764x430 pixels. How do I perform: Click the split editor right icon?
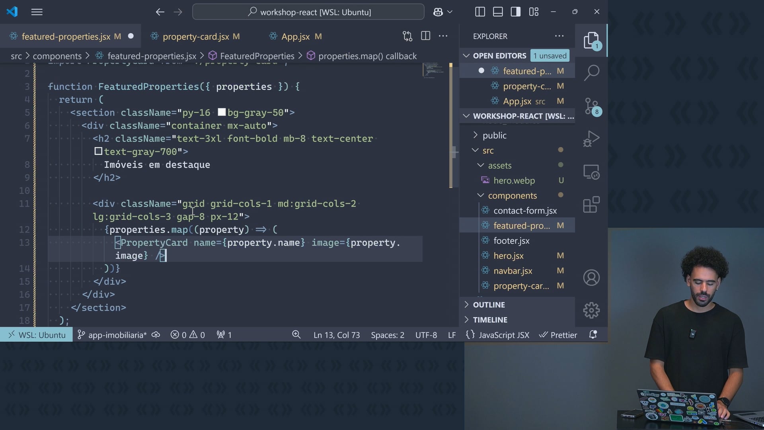pos(425,36)
